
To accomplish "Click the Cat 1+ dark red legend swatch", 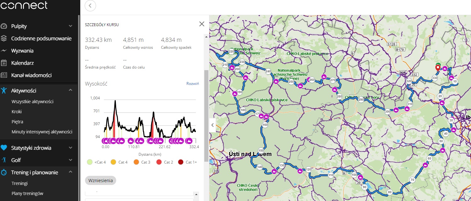I will 180,162.
